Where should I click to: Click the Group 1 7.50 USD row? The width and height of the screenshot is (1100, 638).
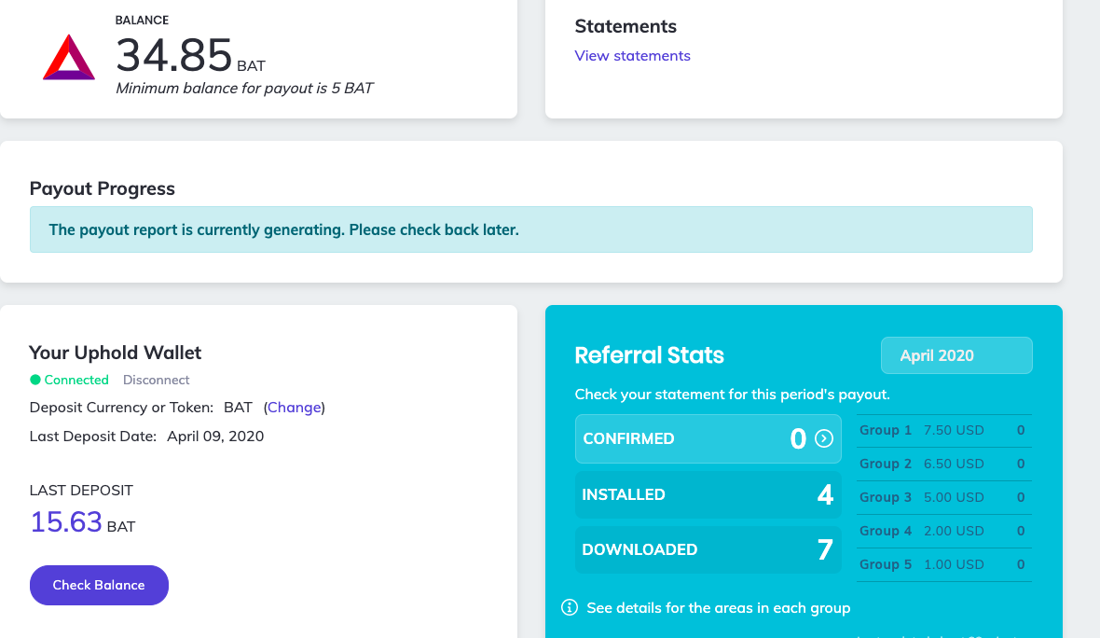pyautogui.click(x=943, y=431)
